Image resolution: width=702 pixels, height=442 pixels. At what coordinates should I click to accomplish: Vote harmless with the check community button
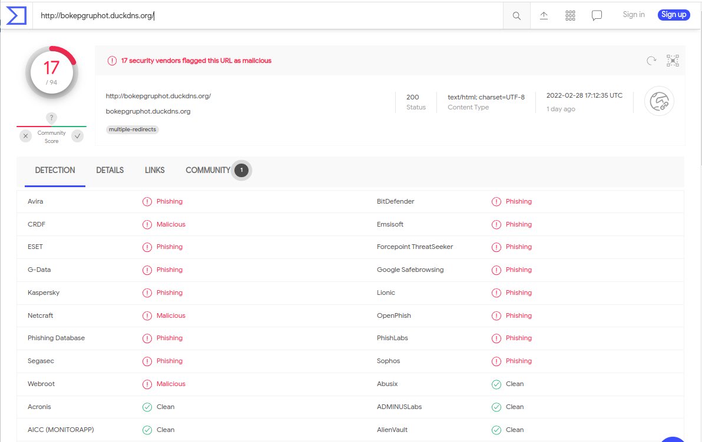[78, 136]
